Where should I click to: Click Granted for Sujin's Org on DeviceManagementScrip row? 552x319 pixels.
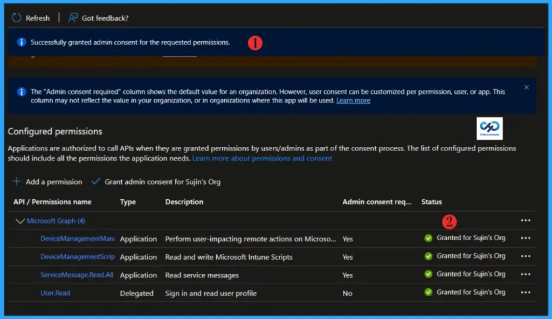[471, 256]
